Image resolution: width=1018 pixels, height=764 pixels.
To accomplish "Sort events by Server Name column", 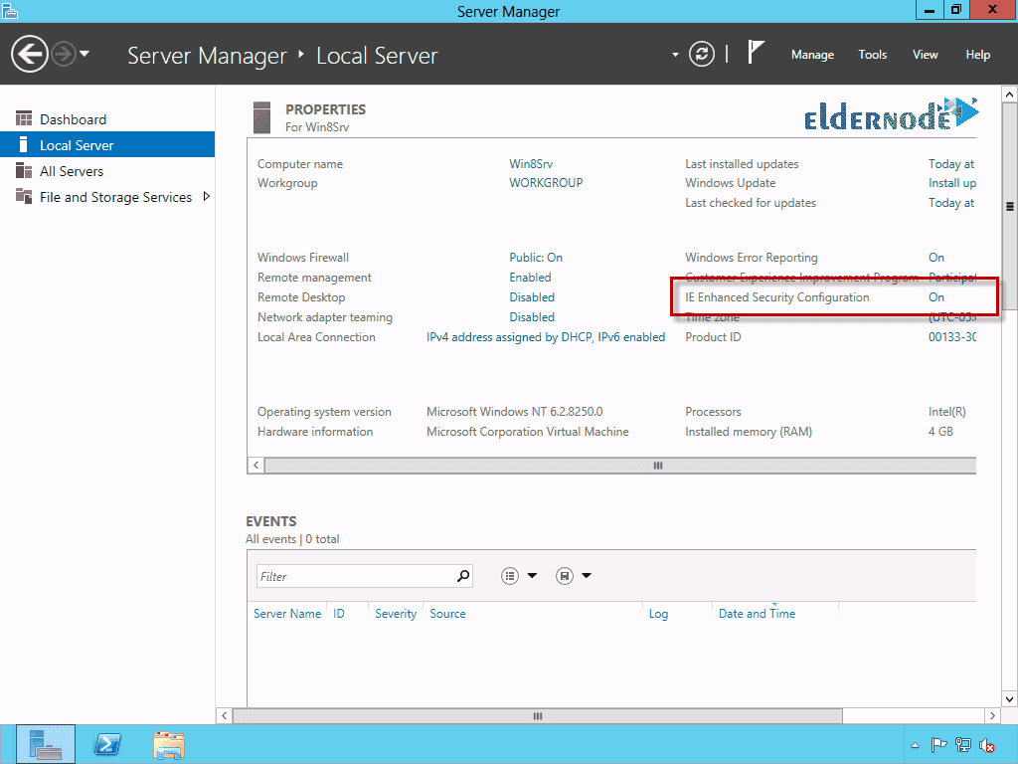I will click(287, 613).
